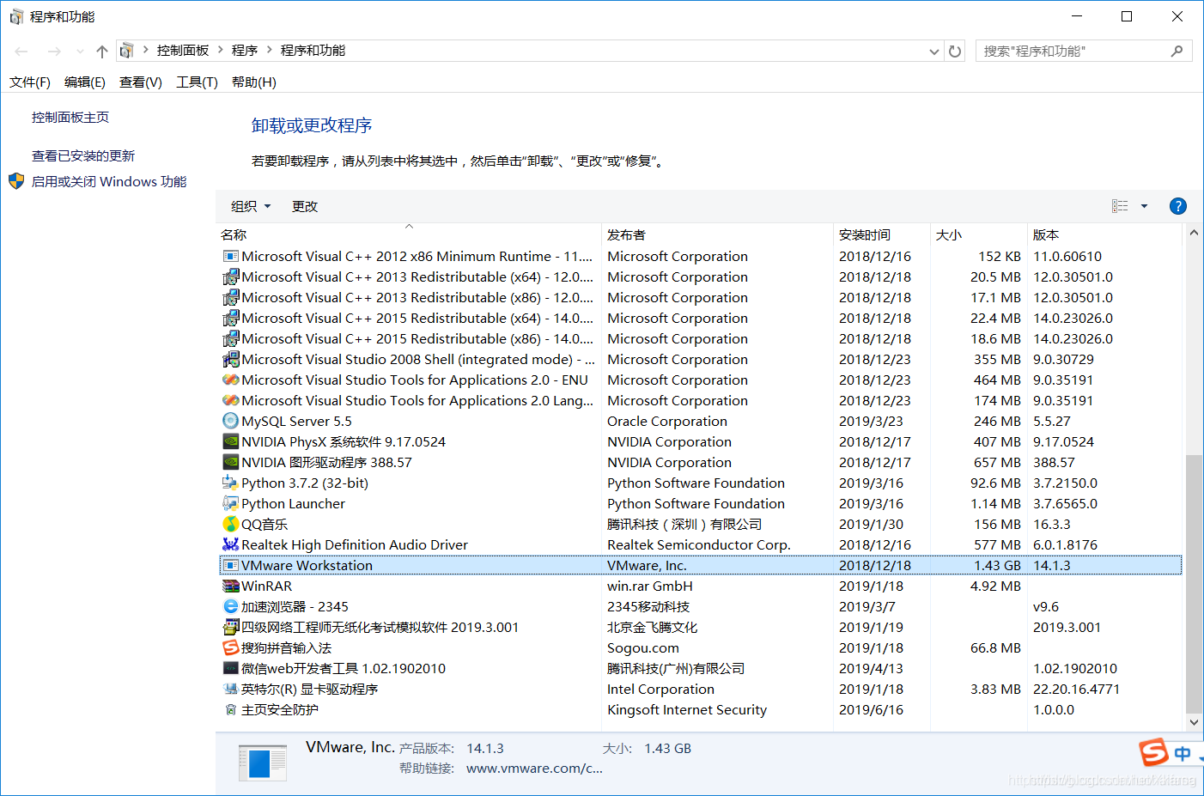Click the 英特尔(R) 显卡驱动程序 icon
Screen dimensions: 1204x796
(230, 689)
